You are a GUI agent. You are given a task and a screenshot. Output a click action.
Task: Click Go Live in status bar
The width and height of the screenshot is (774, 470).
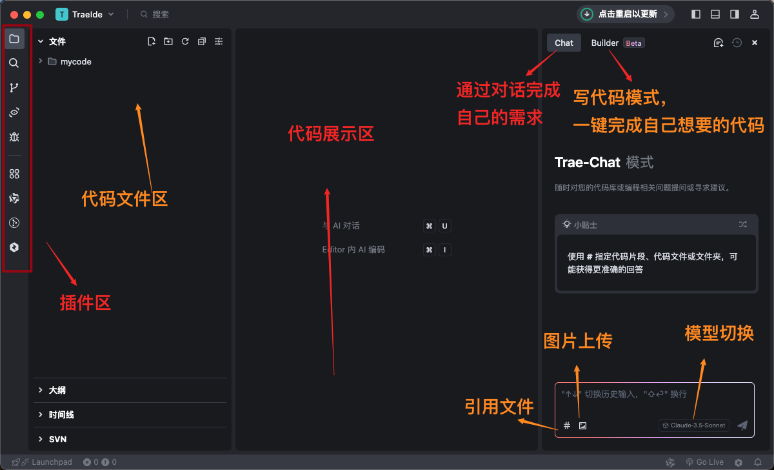tap(704, 462)
